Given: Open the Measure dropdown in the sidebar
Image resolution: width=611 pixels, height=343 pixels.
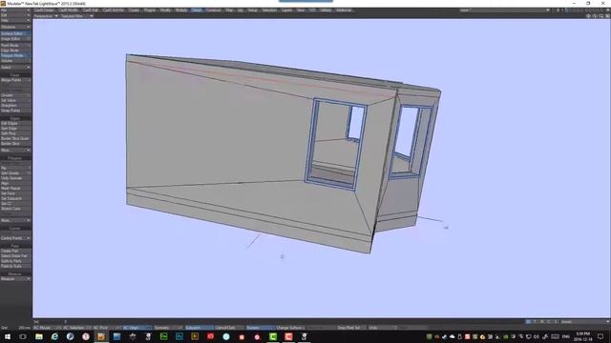Looking at the screenshot, I should click(x=15, y=279).
